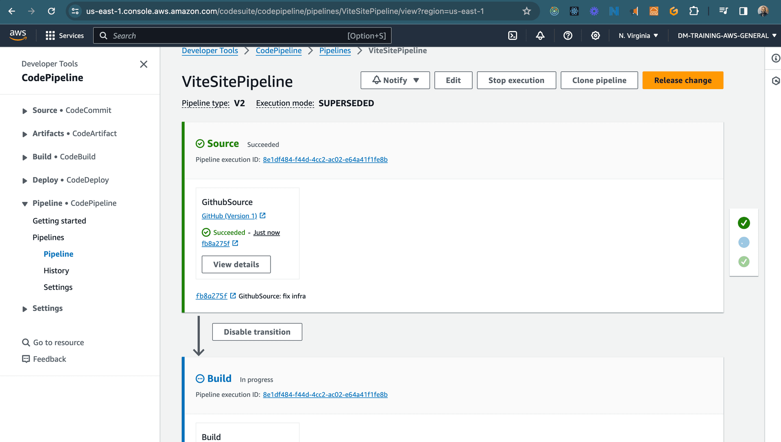Open the browser profile avatar
Screen dimensions: 781x442
pos(763,11)
